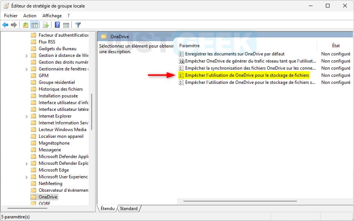Select Observateur d'événements tree item
This screenshot has height=221, width=354.
coord(64,190)
